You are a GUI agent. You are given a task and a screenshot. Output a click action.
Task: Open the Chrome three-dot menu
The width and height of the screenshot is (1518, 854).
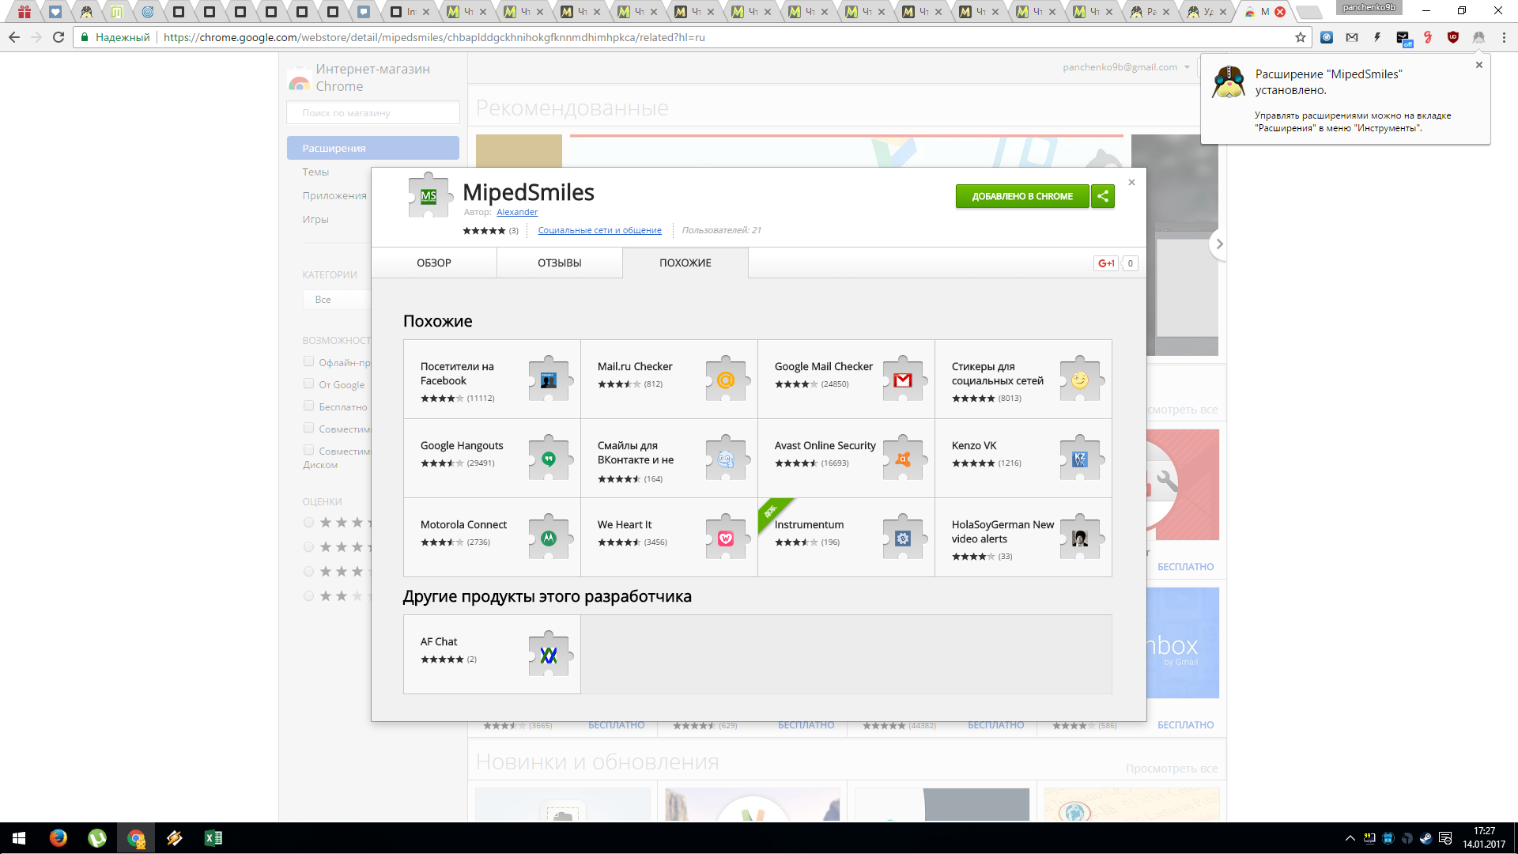tap(1504, 37)
